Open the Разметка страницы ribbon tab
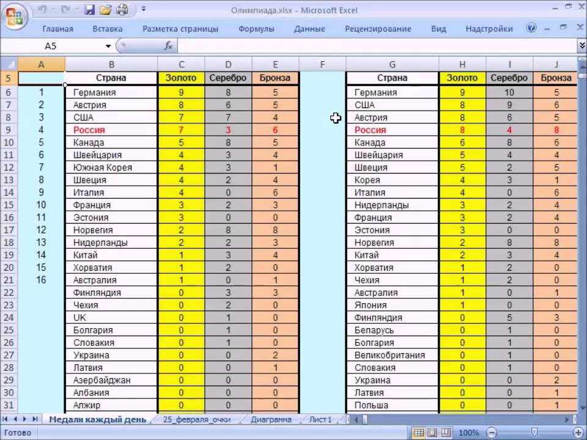The width and height of the screenshot is (587, 440). click(180, 29)
